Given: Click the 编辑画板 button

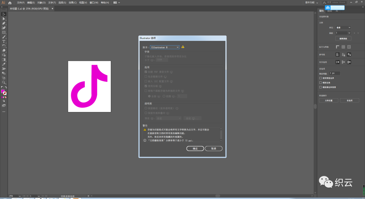Looking at the screenshot, I should click(x=343, y=38).
